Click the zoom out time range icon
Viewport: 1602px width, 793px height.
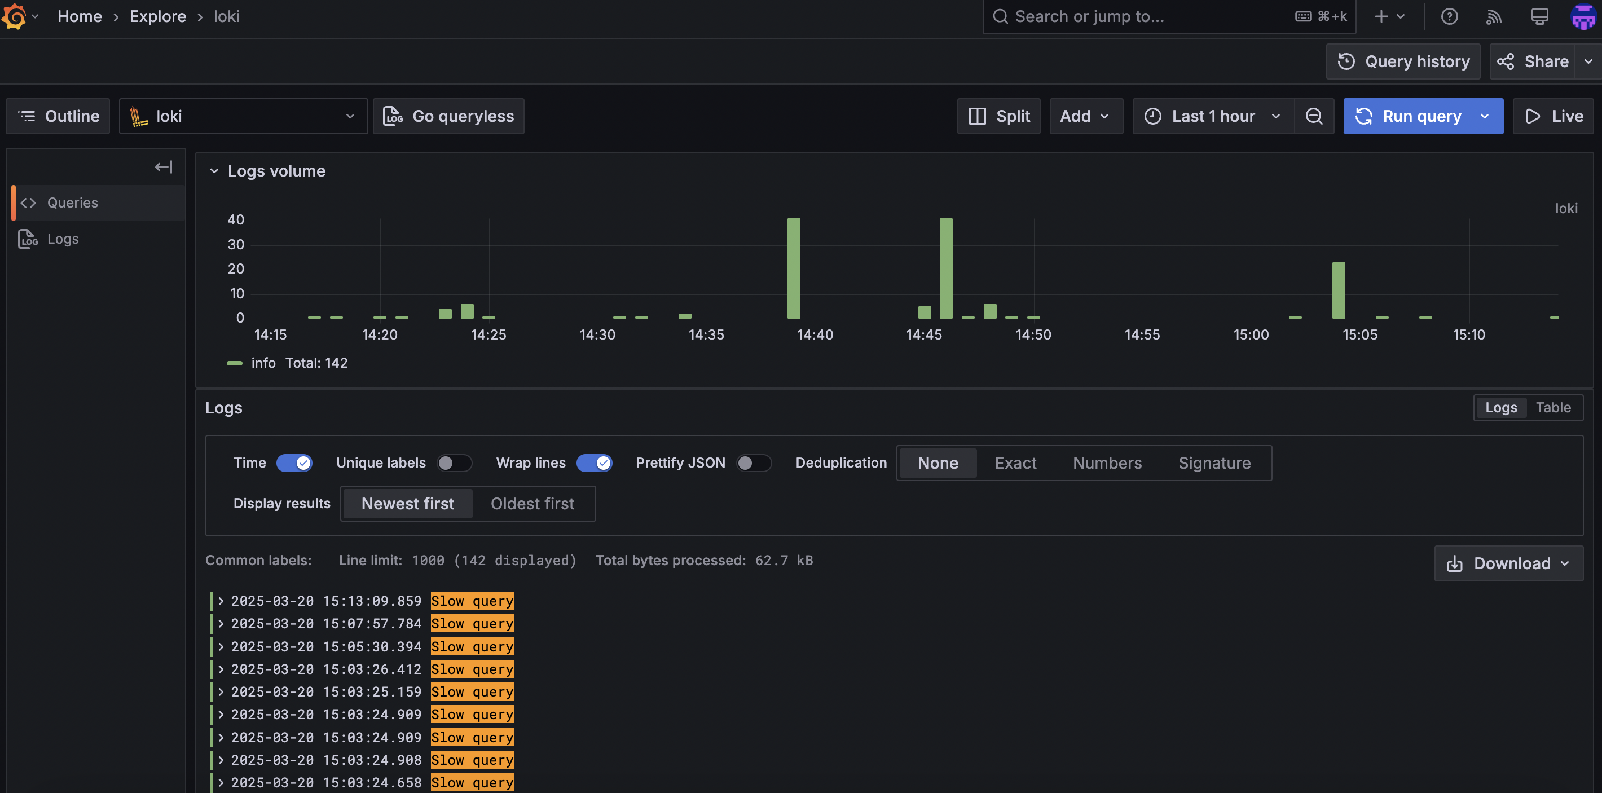pos(1314,116)
